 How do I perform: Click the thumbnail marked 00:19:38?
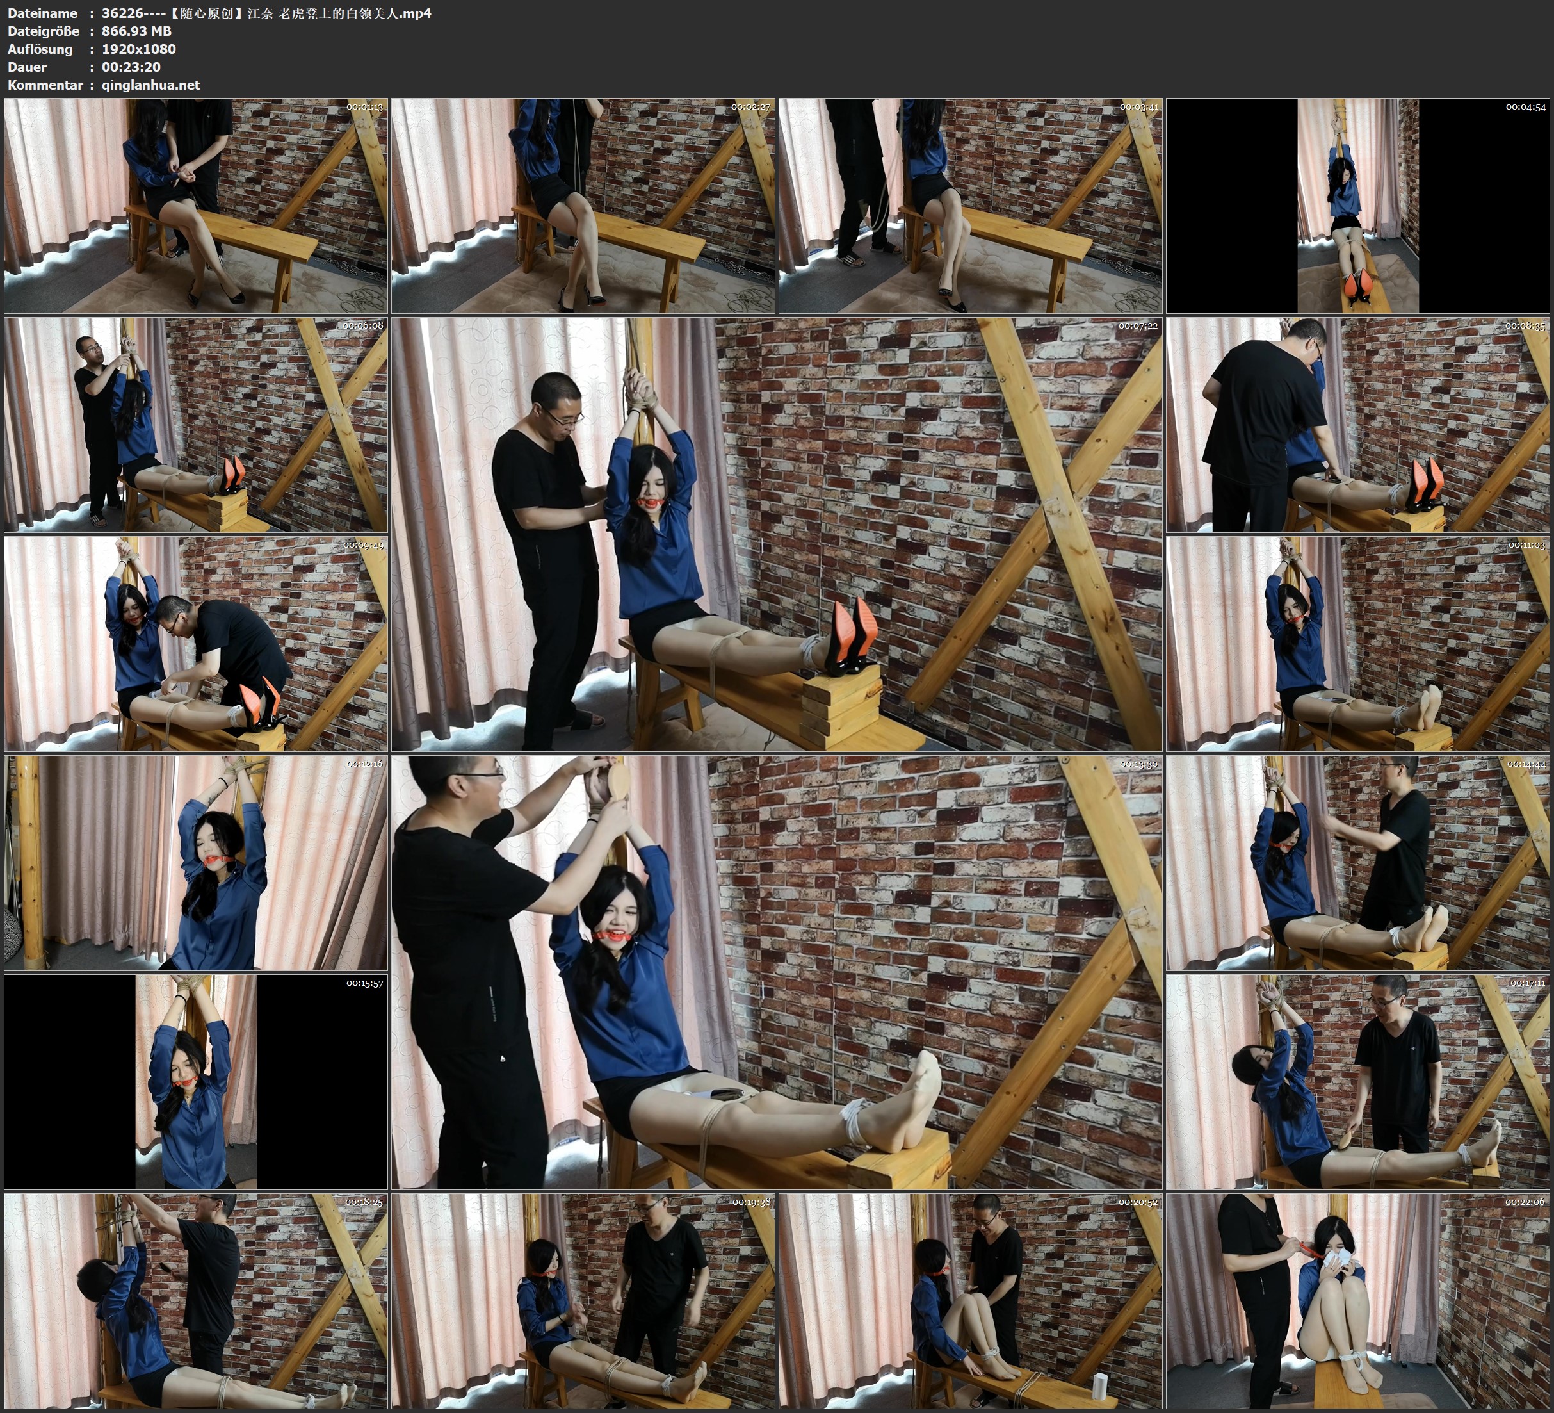[x=583, y=1301]
